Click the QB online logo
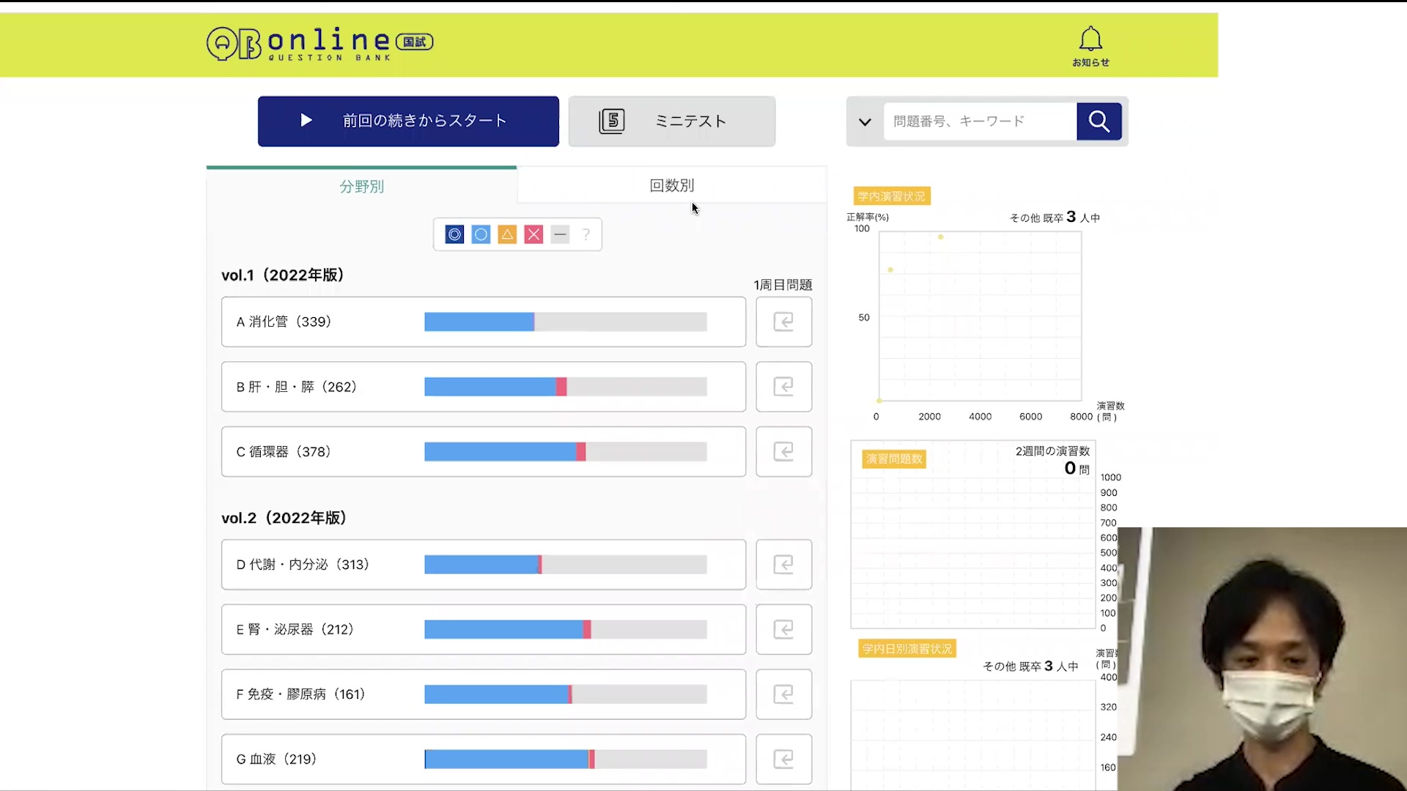1407x791 pixels. (320, 44)
